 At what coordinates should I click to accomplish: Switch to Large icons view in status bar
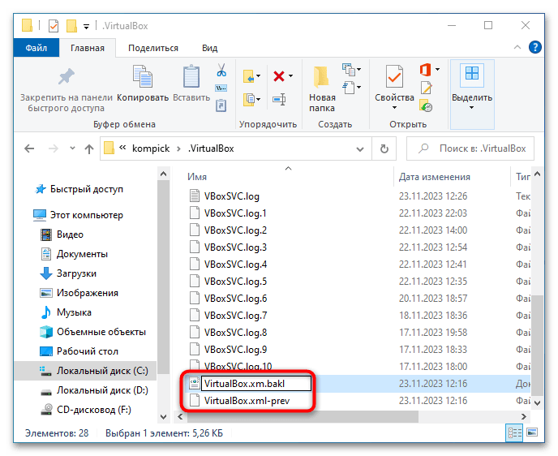(x=532, y=432)
